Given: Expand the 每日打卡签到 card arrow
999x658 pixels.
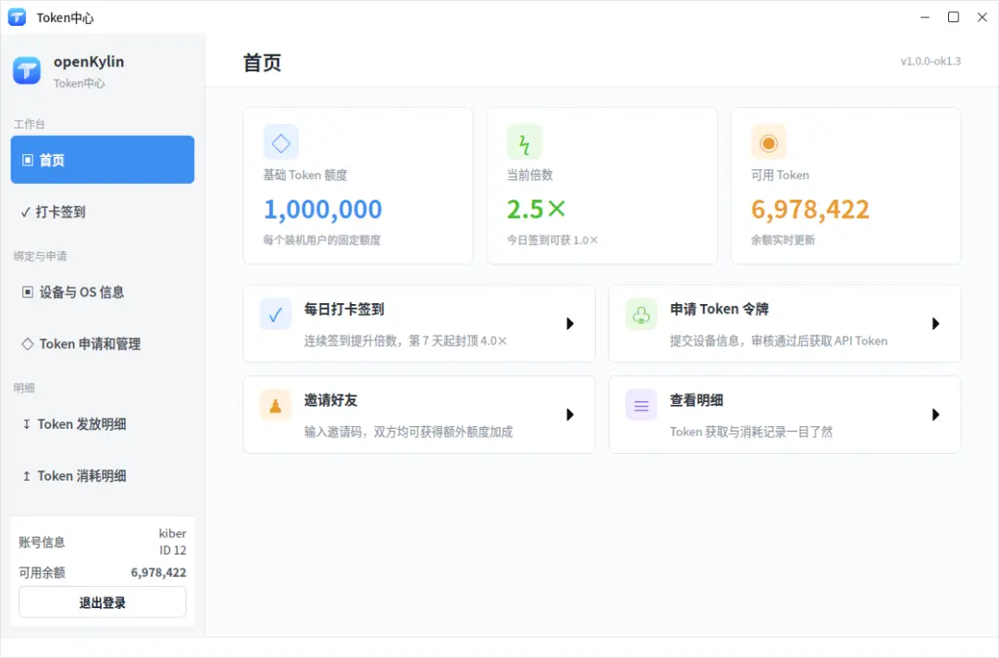Looking at the screenshot, I should (x=570, y=323).
